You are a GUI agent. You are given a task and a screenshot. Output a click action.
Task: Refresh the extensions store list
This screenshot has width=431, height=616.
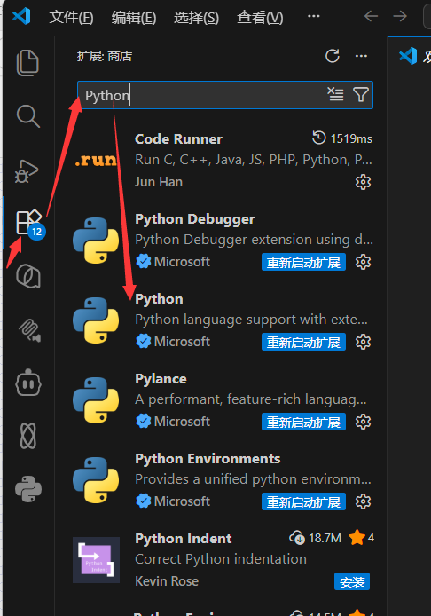click(x=332, y=56)
